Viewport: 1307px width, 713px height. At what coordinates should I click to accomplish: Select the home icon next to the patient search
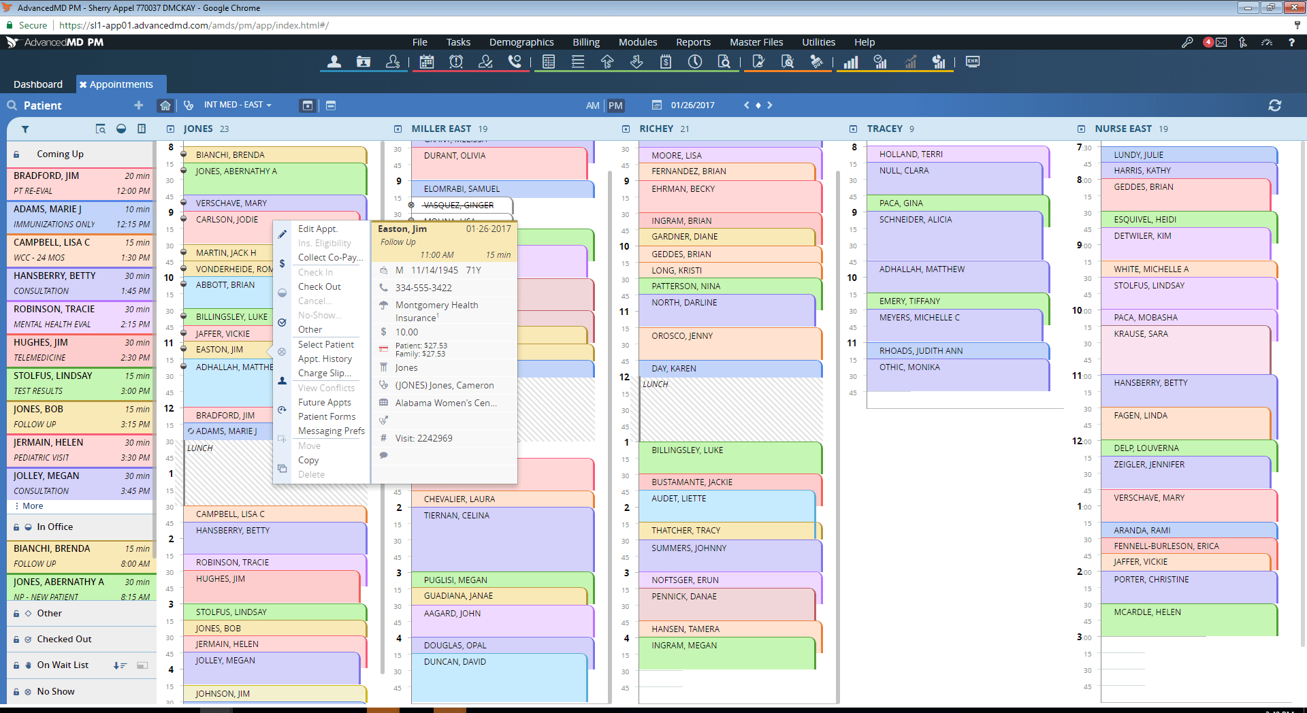click(x=165, y=105)
